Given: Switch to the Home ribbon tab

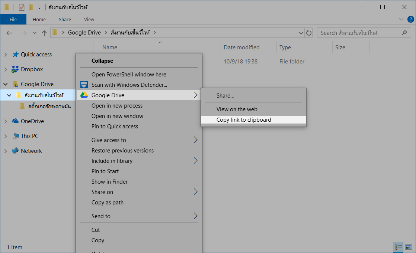Looking at the screenshot, I should (39, 19).
